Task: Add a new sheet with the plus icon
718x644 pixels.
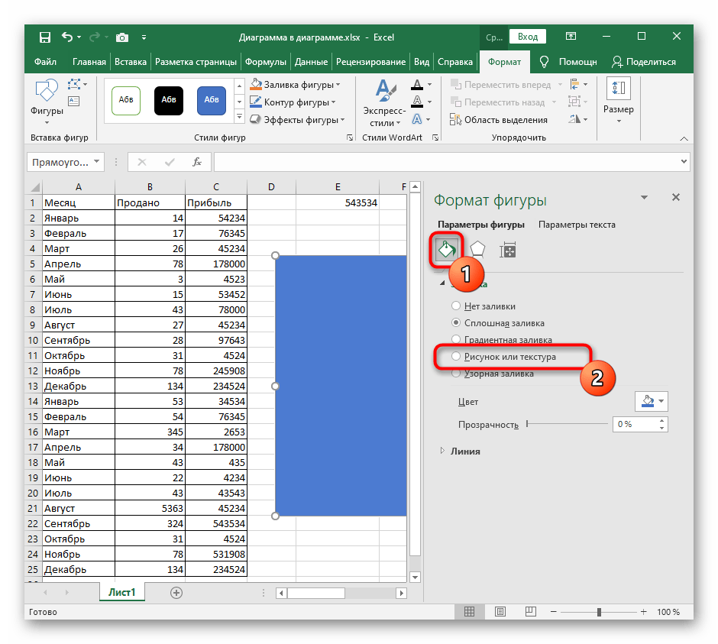Action: (x=176, y=592)
